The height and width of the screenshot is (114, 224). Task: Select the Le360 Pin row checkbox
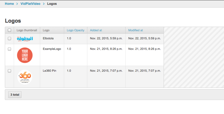9,71
